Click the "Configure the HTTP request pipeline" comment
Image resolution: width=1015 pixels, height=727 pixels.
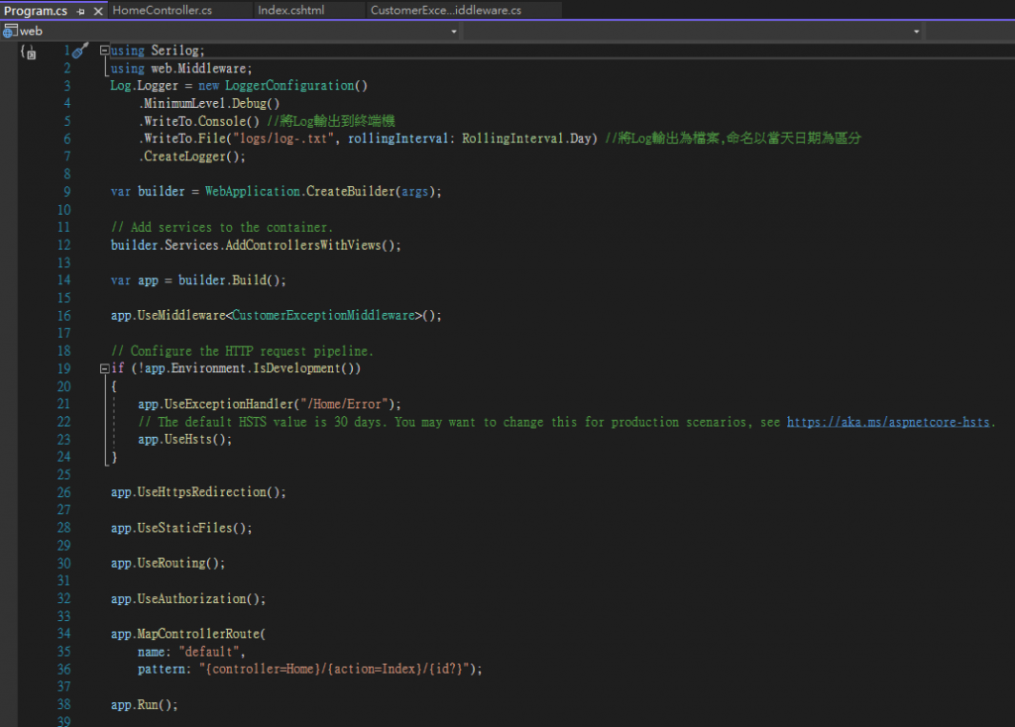tap(242, 352)
